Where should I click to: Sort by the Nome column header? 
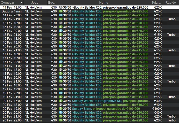click(104, 3)
